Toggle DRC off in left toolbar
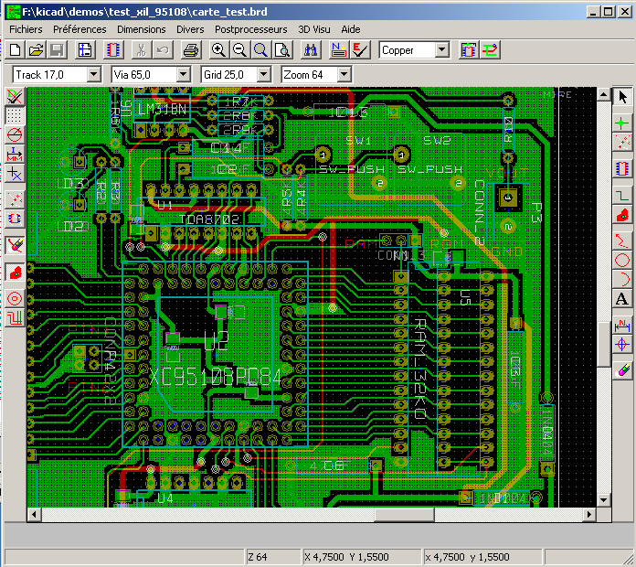Image resolution: width=636 pixels, height=567 pixels. pos(15,96)
